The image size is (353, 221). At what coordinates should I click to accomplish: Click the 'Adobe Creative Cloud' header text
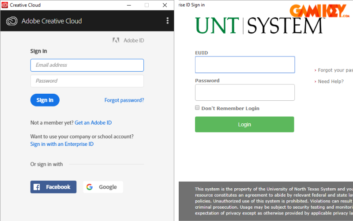click(x=52, y=21)
